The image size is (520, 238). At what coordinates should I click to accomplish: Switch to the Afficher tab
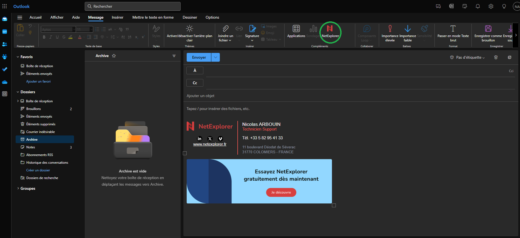[57, 17]
